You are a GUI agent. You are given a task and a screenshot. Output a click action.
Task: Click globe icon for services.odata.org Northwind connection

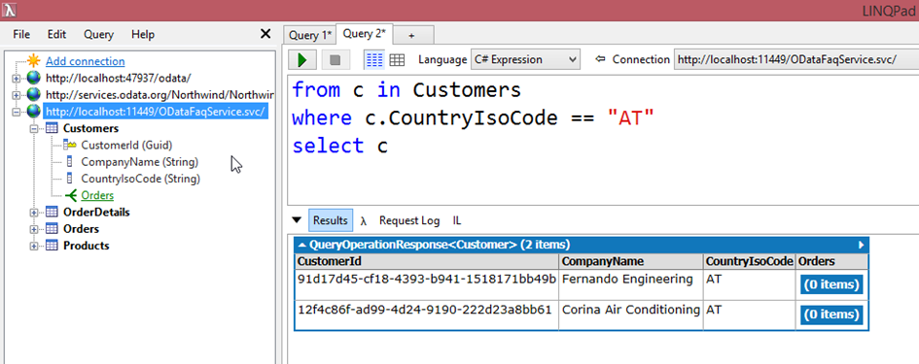[x=34, y=94]
